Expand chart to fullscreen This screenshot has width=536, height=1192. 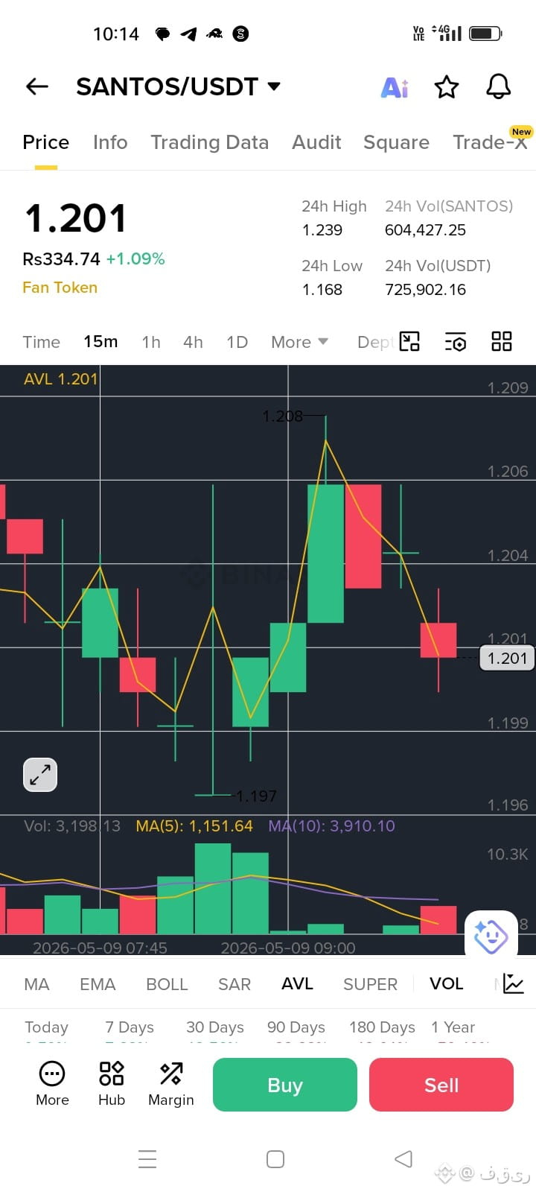point(40,775)
